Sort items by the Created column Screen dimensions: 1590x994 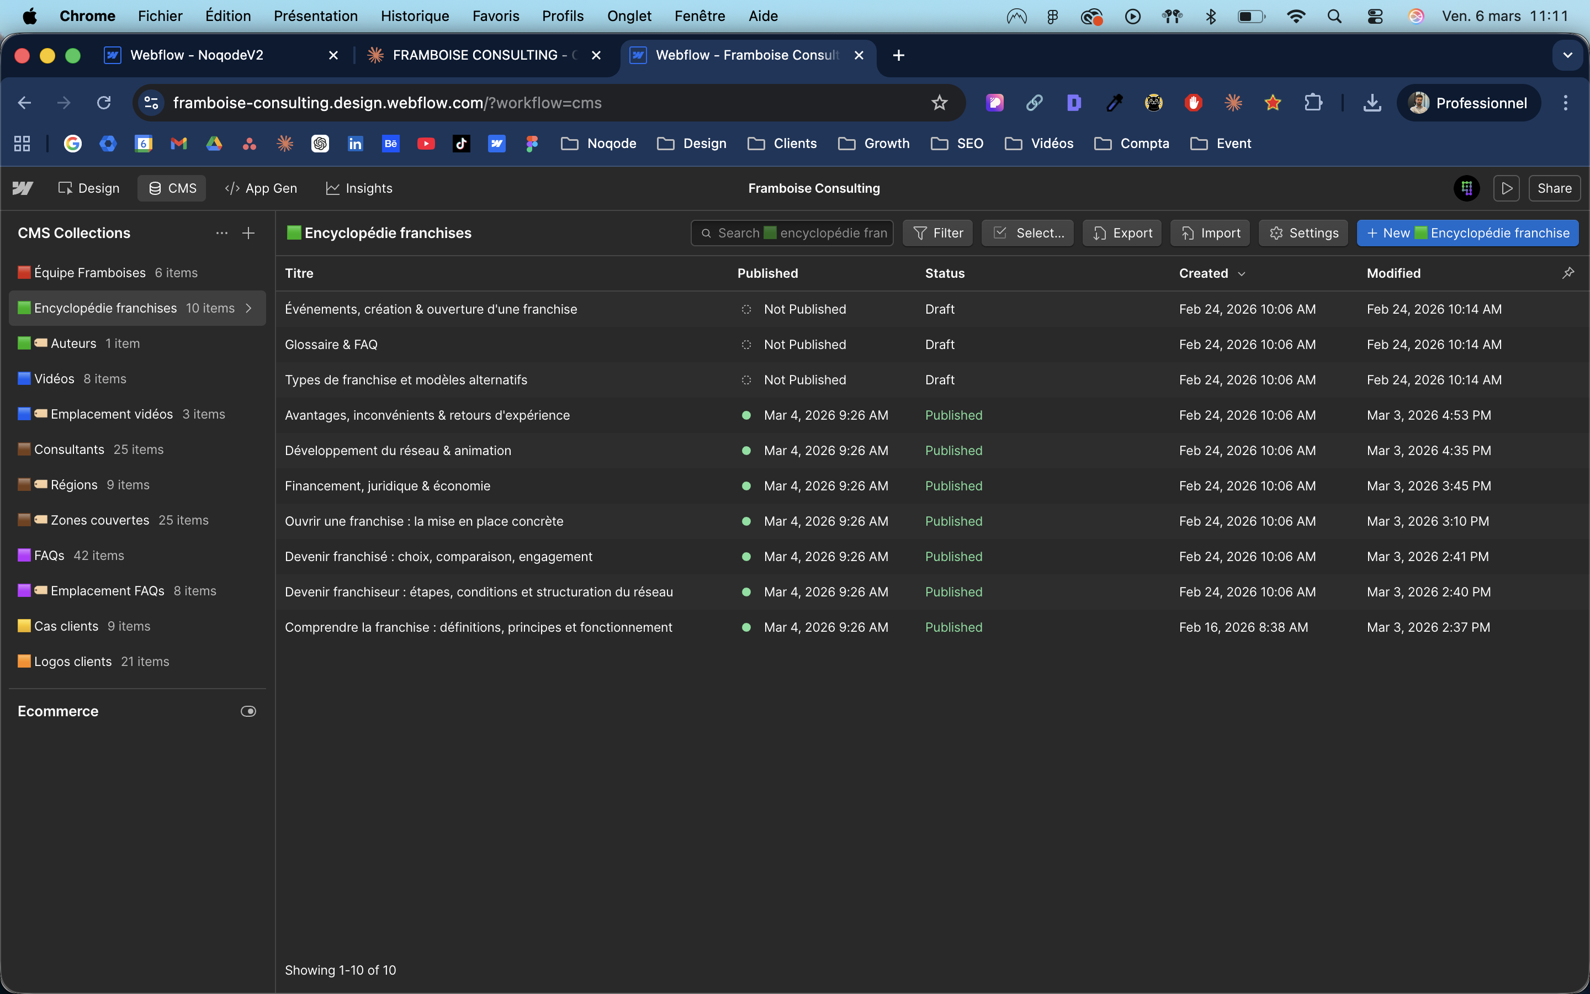coord(1210,273)
